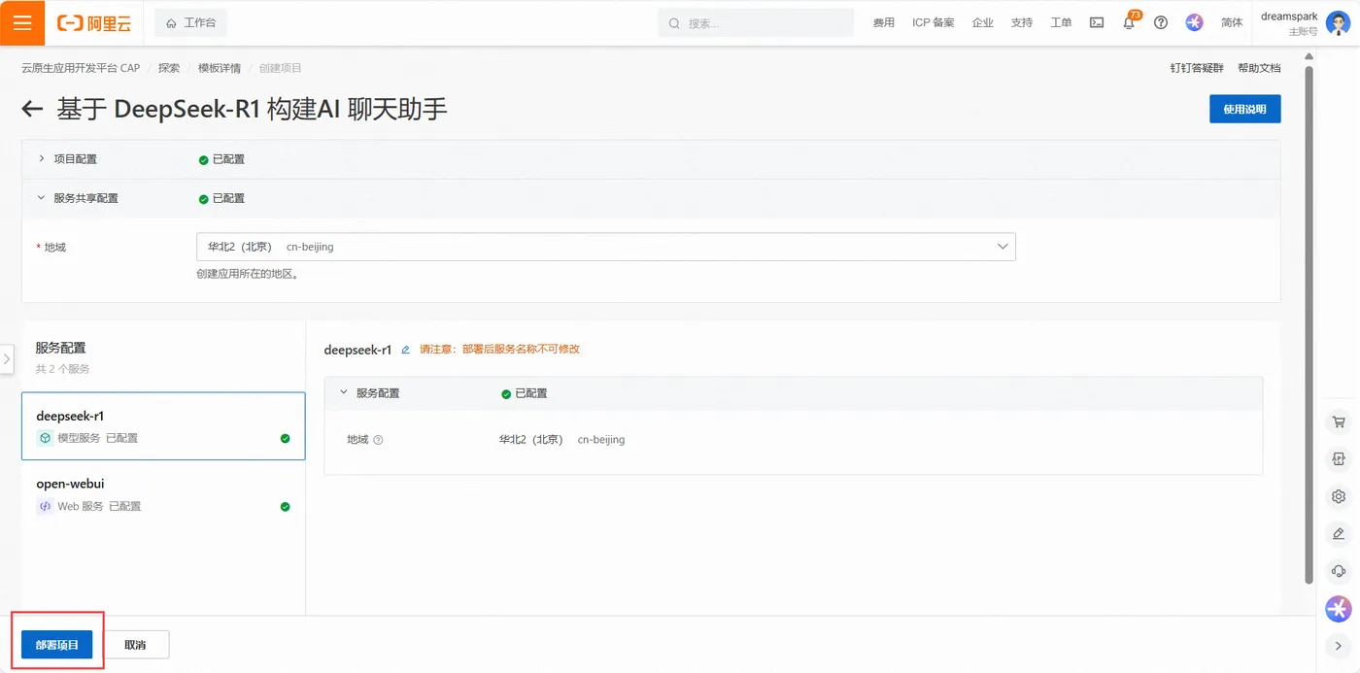Screen dimensions: 1360x673
Task: Open the feedback pencil sidebar icon
Action: tap(1339, 534)
